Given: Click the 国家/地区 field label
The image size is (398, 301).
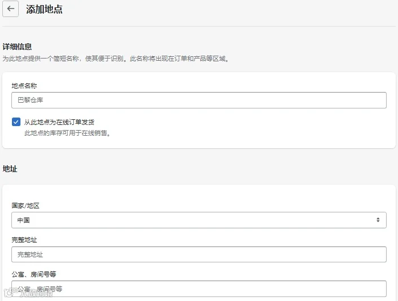Looking at the screenshot, I should pyautogui.click(x=26, y=206).
